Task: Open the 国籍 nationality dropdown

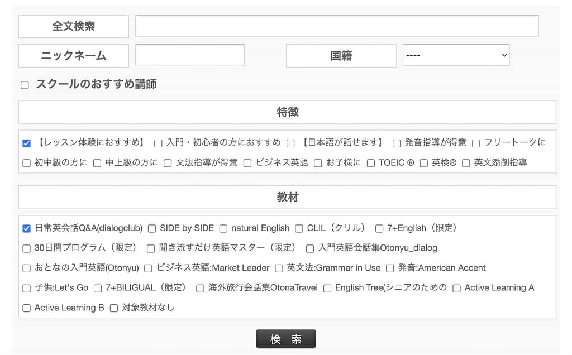Action: (x=456, y=55)
